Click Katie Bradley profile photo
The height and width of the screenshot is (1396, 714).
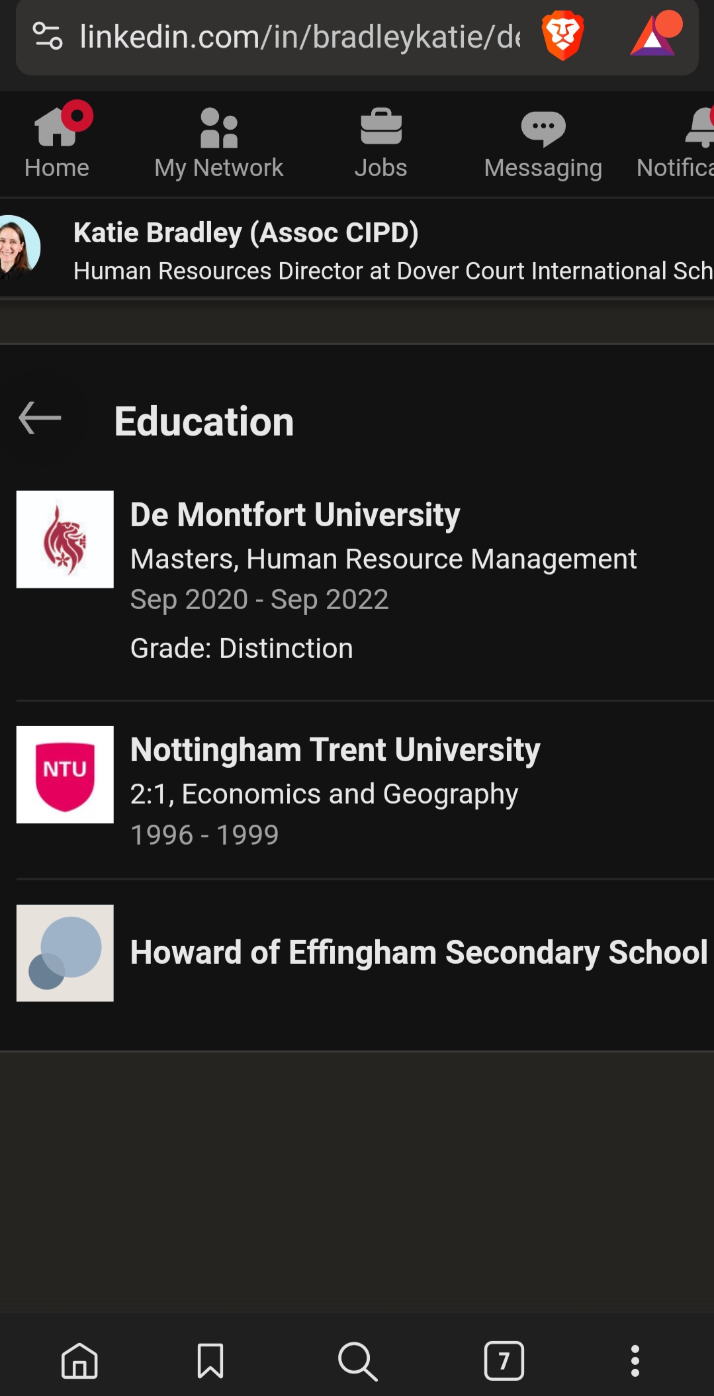[x=17, y=248]
